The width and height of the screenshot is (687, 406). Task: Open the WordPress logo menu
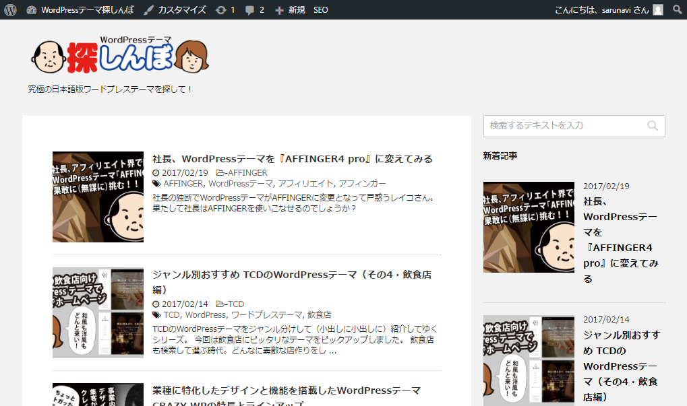(x=10, y=9)
